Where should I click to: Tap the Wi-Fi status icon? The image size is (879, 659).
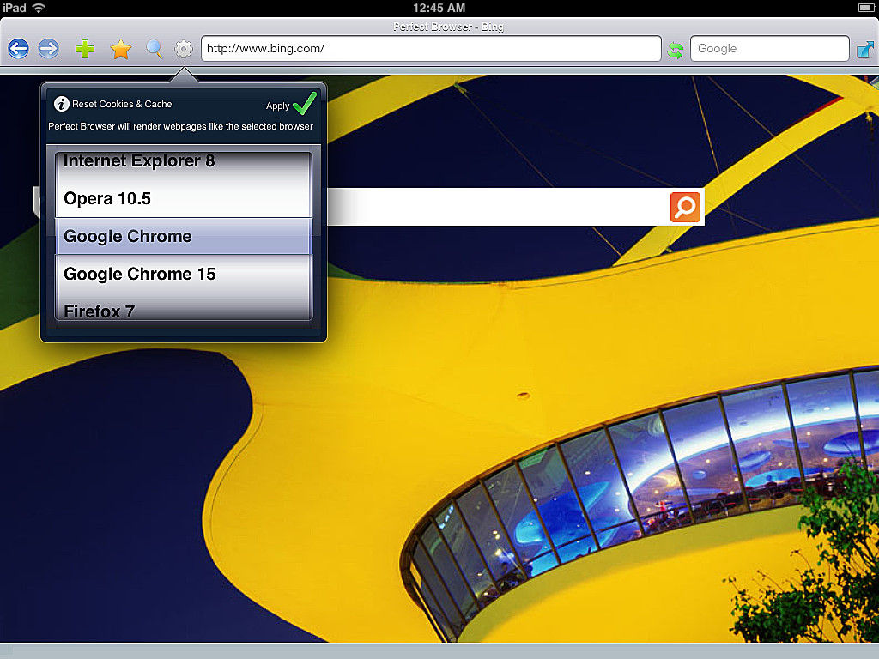point(39,8)
